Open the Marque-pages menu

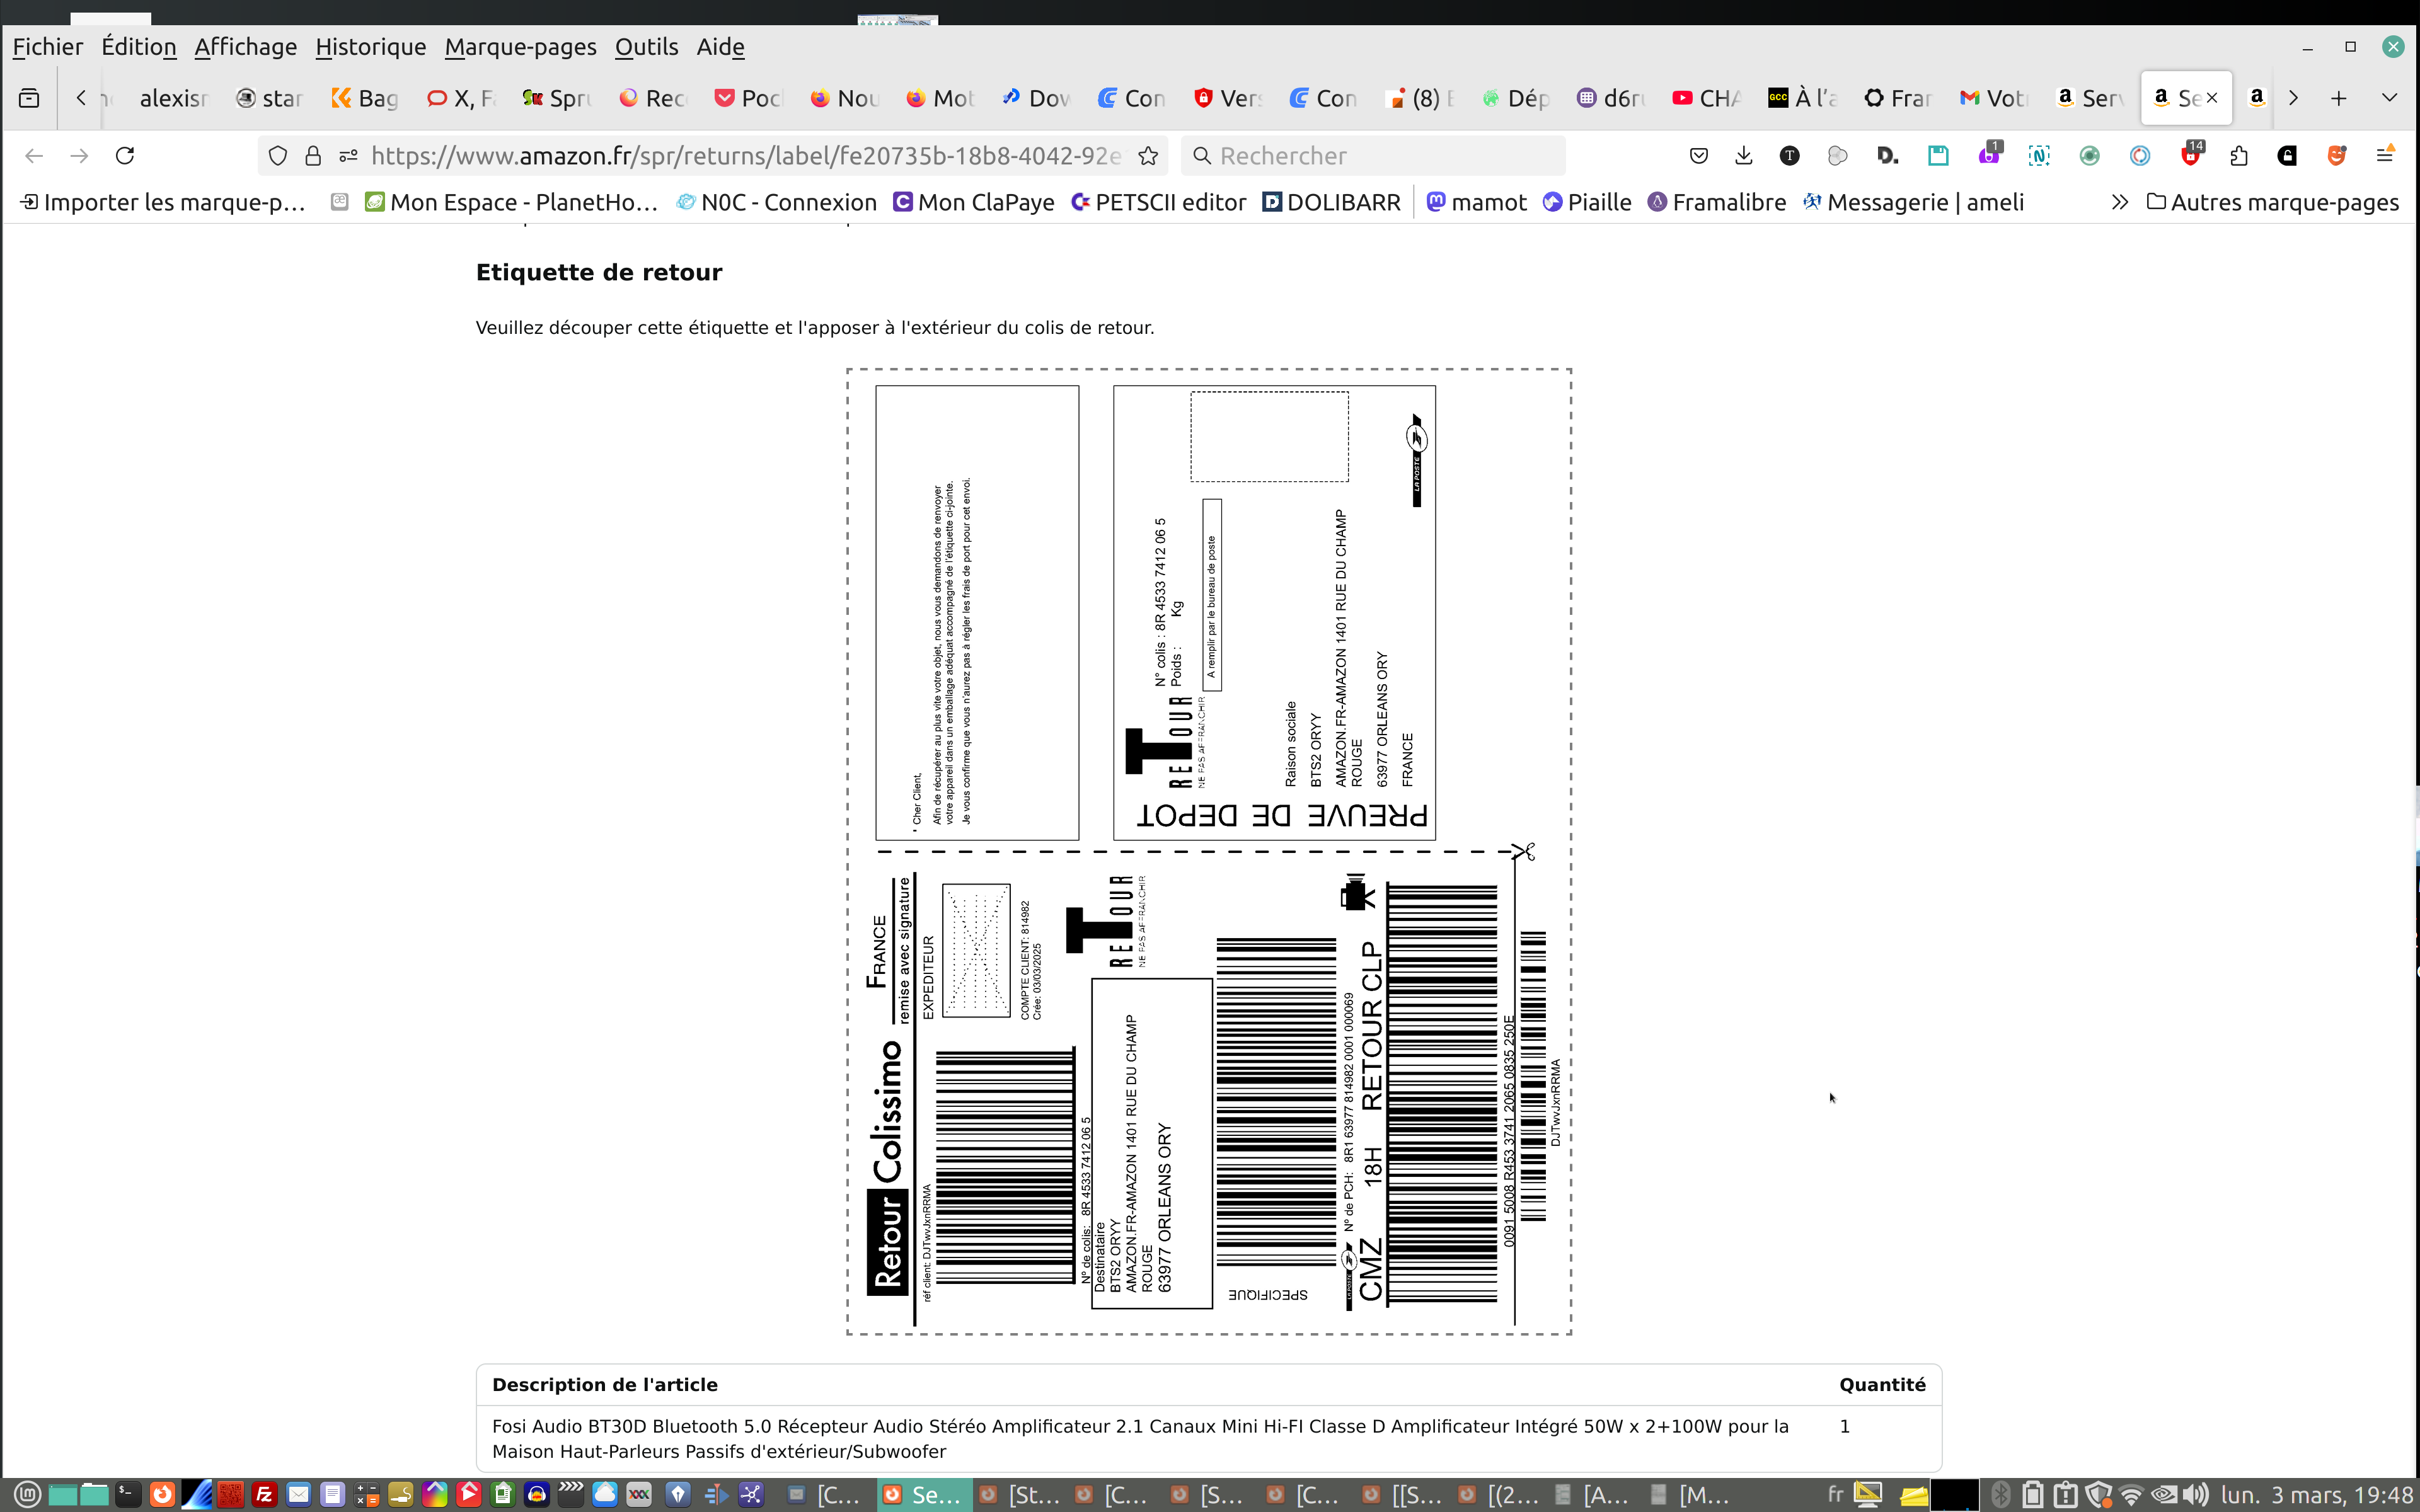520,47
